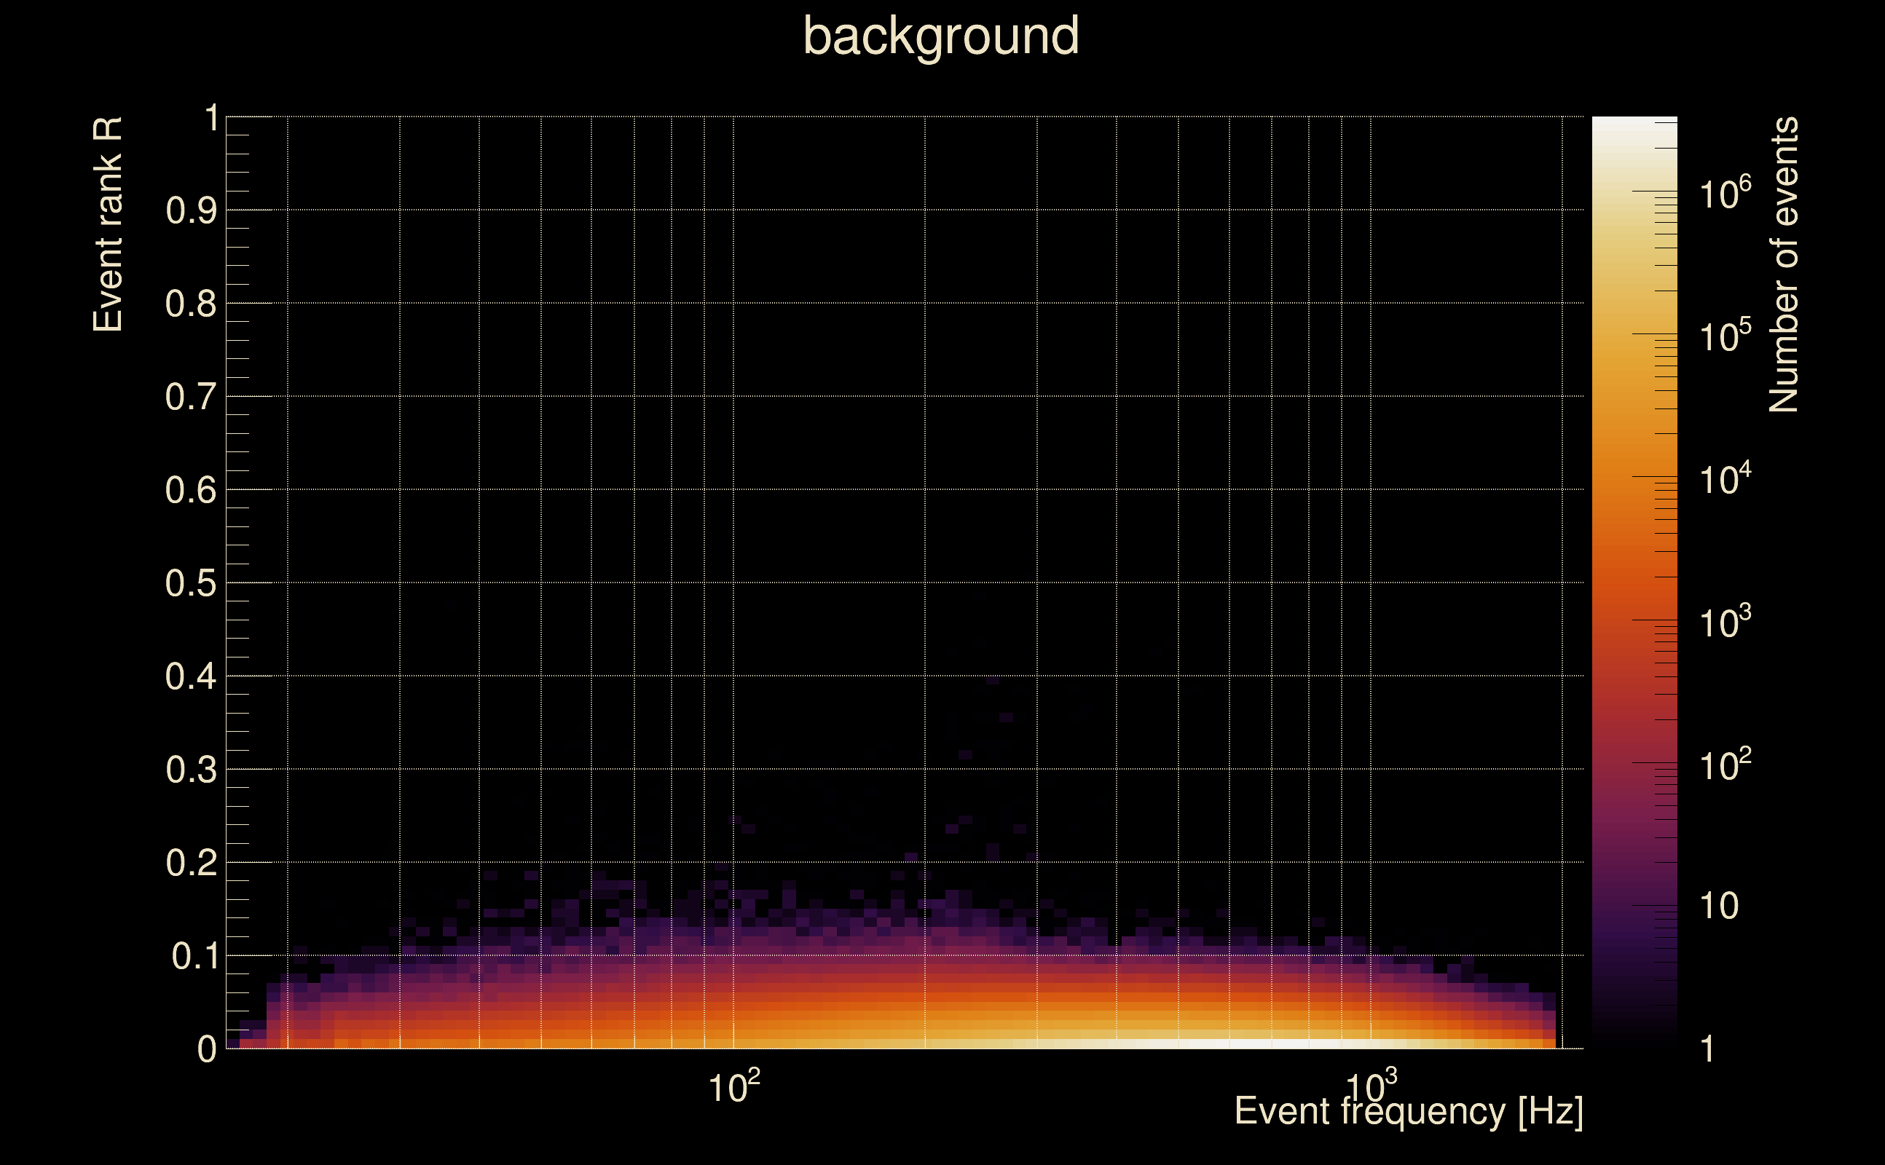Click the 0.7 tick label on the y-axis
The width and height of the screenshot is (1885, 1165).
pos(190,398)
